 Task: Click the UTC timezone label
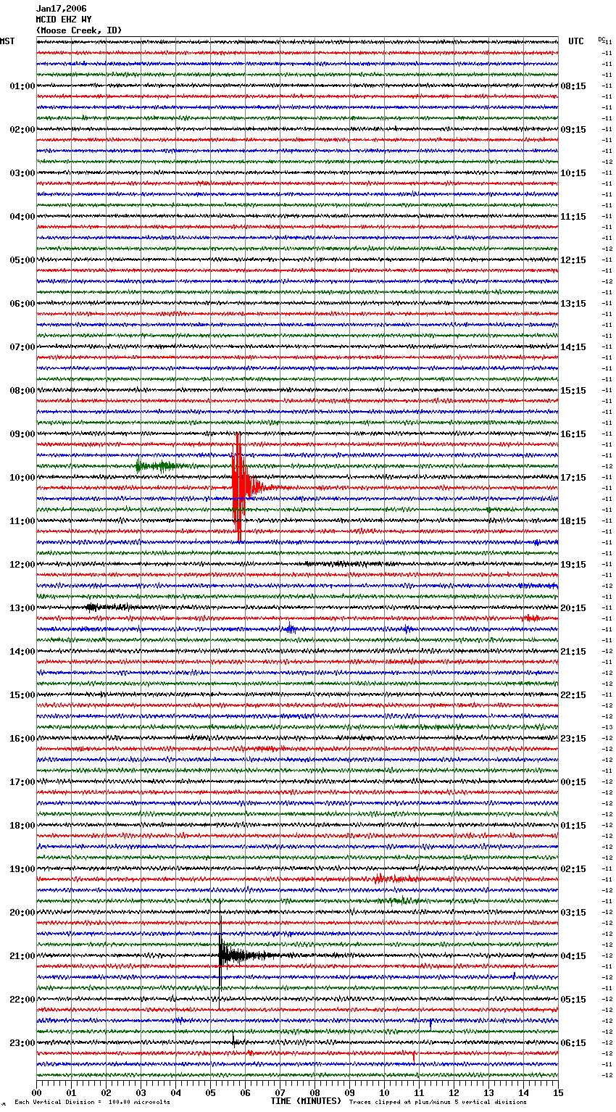coord(576,41)
